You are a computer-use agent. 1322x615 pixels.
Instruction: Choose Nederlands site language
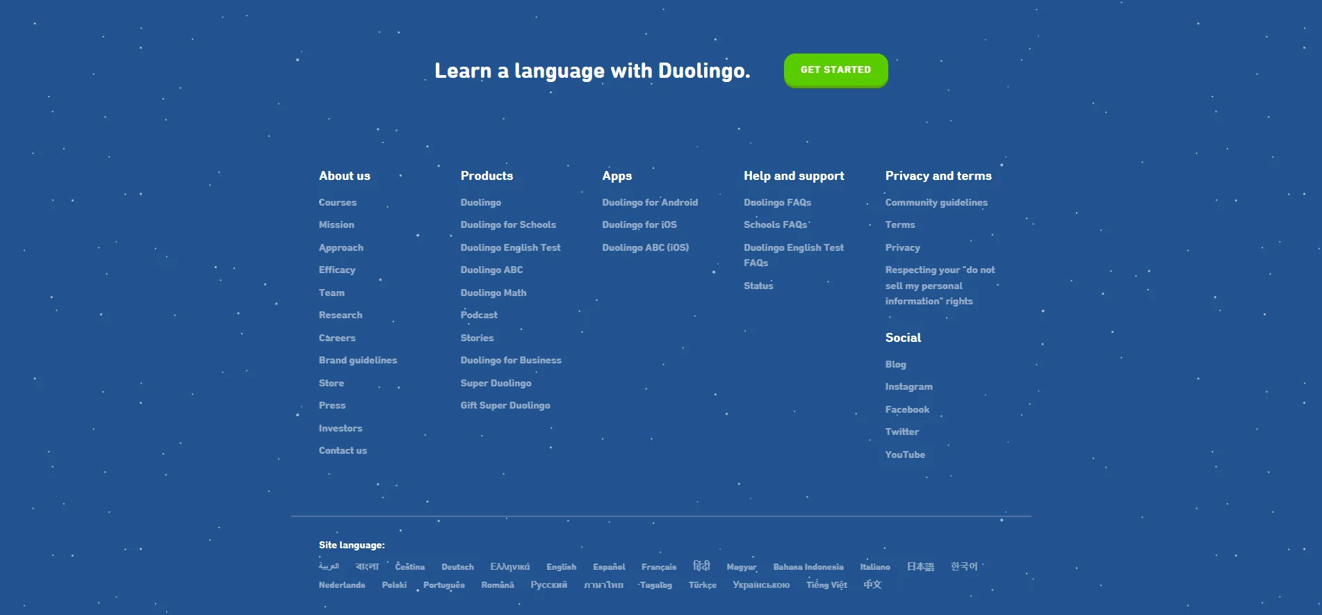coord(342,585)
